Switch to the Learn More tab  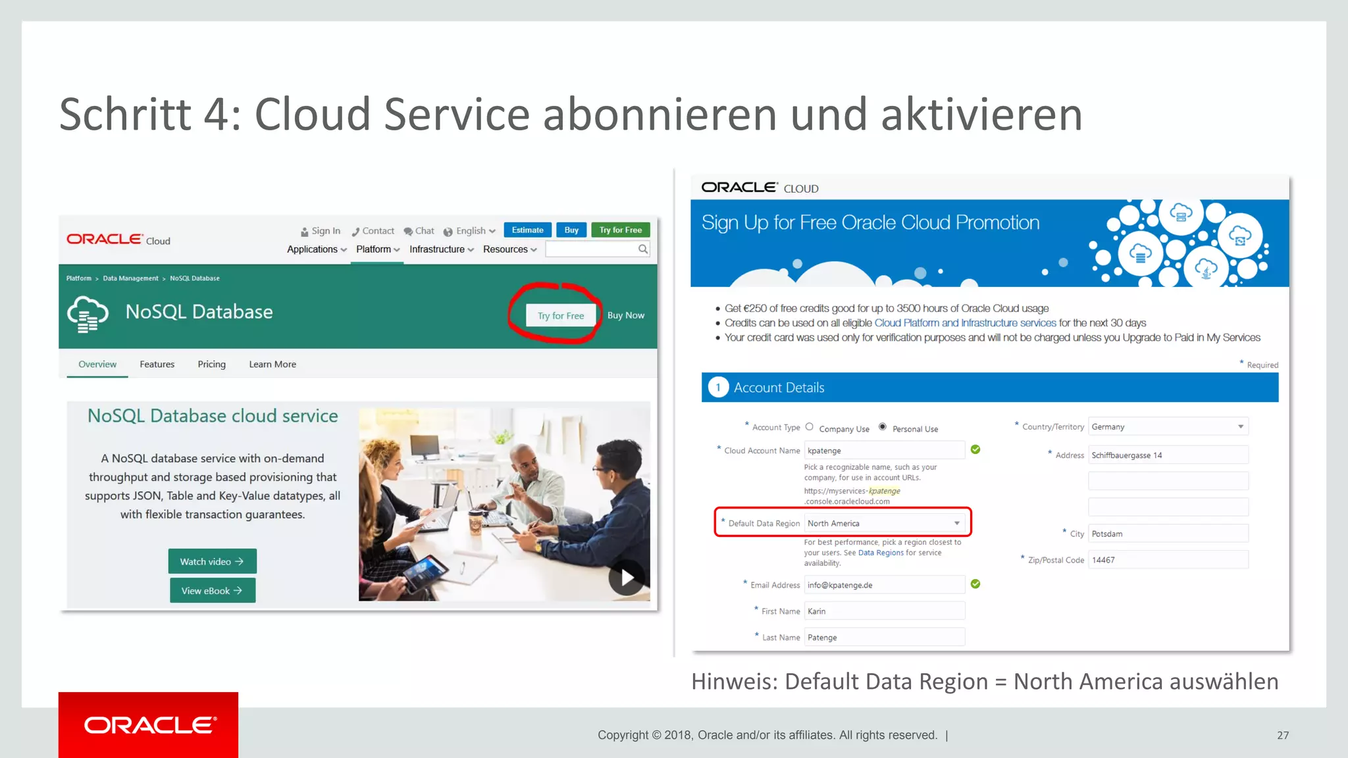(x=272, y=364)
